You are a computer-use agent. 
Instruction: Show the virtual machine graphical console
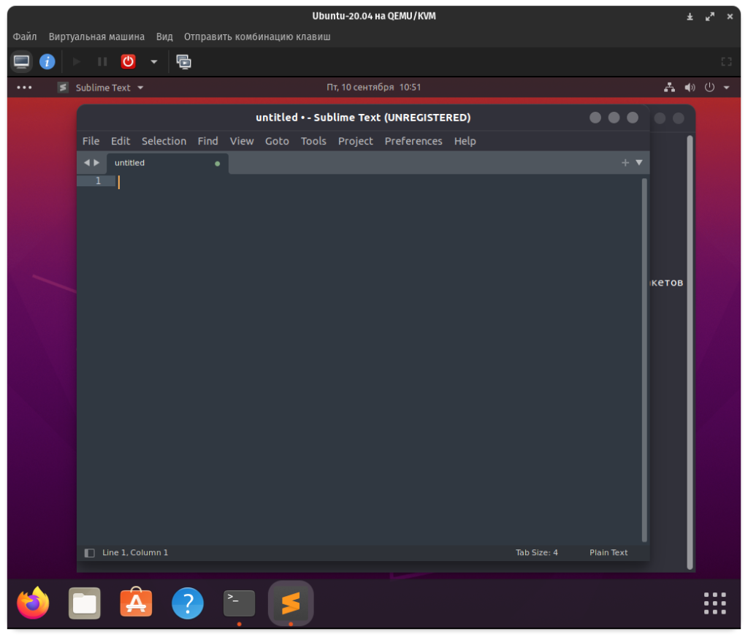[x=22, y=62]
